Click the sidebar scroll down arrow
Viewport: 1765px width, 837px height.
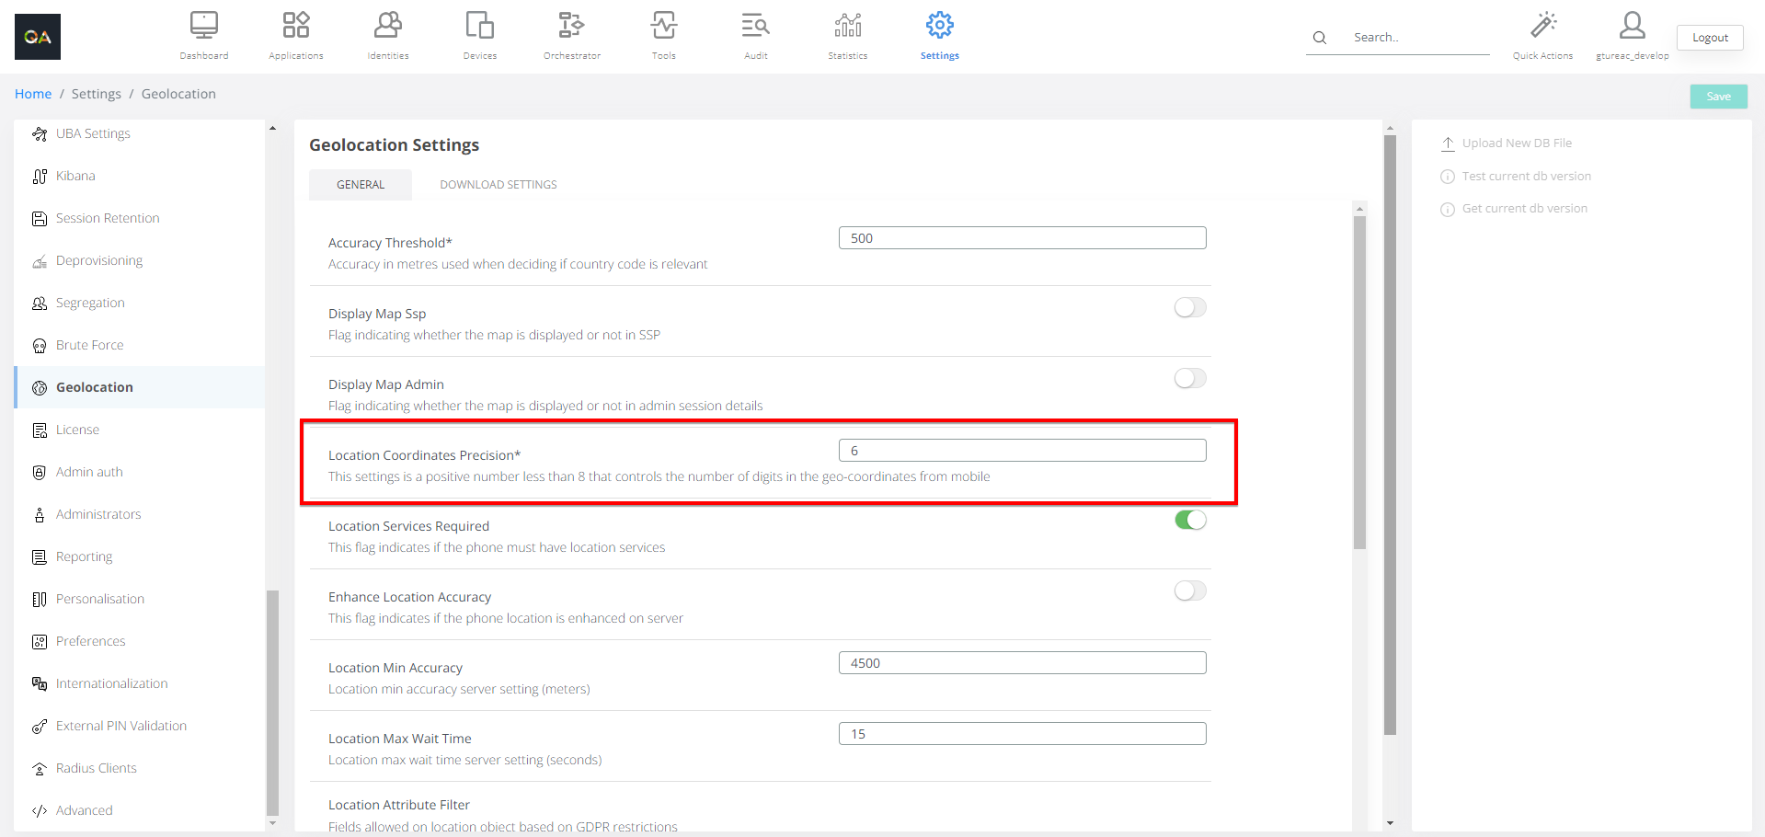pos(272,822)
